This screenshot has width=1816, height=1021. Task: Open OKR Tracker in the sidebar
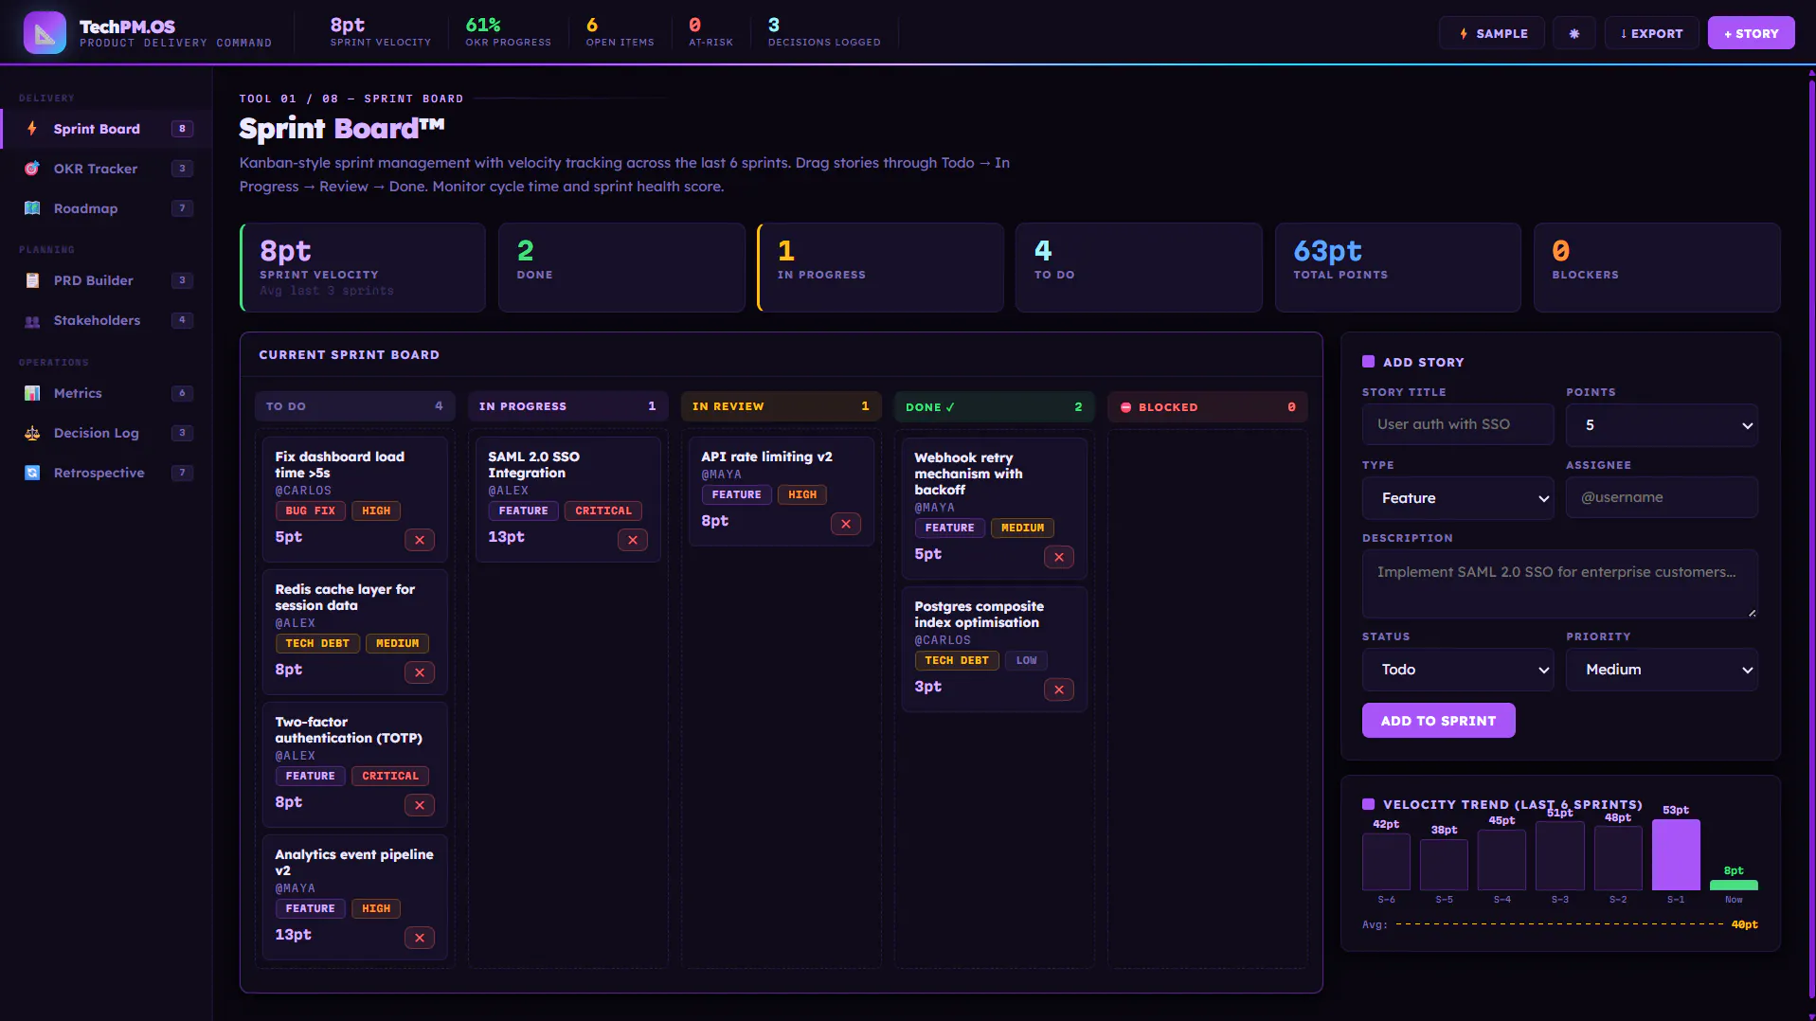click(x=106, y=169)
